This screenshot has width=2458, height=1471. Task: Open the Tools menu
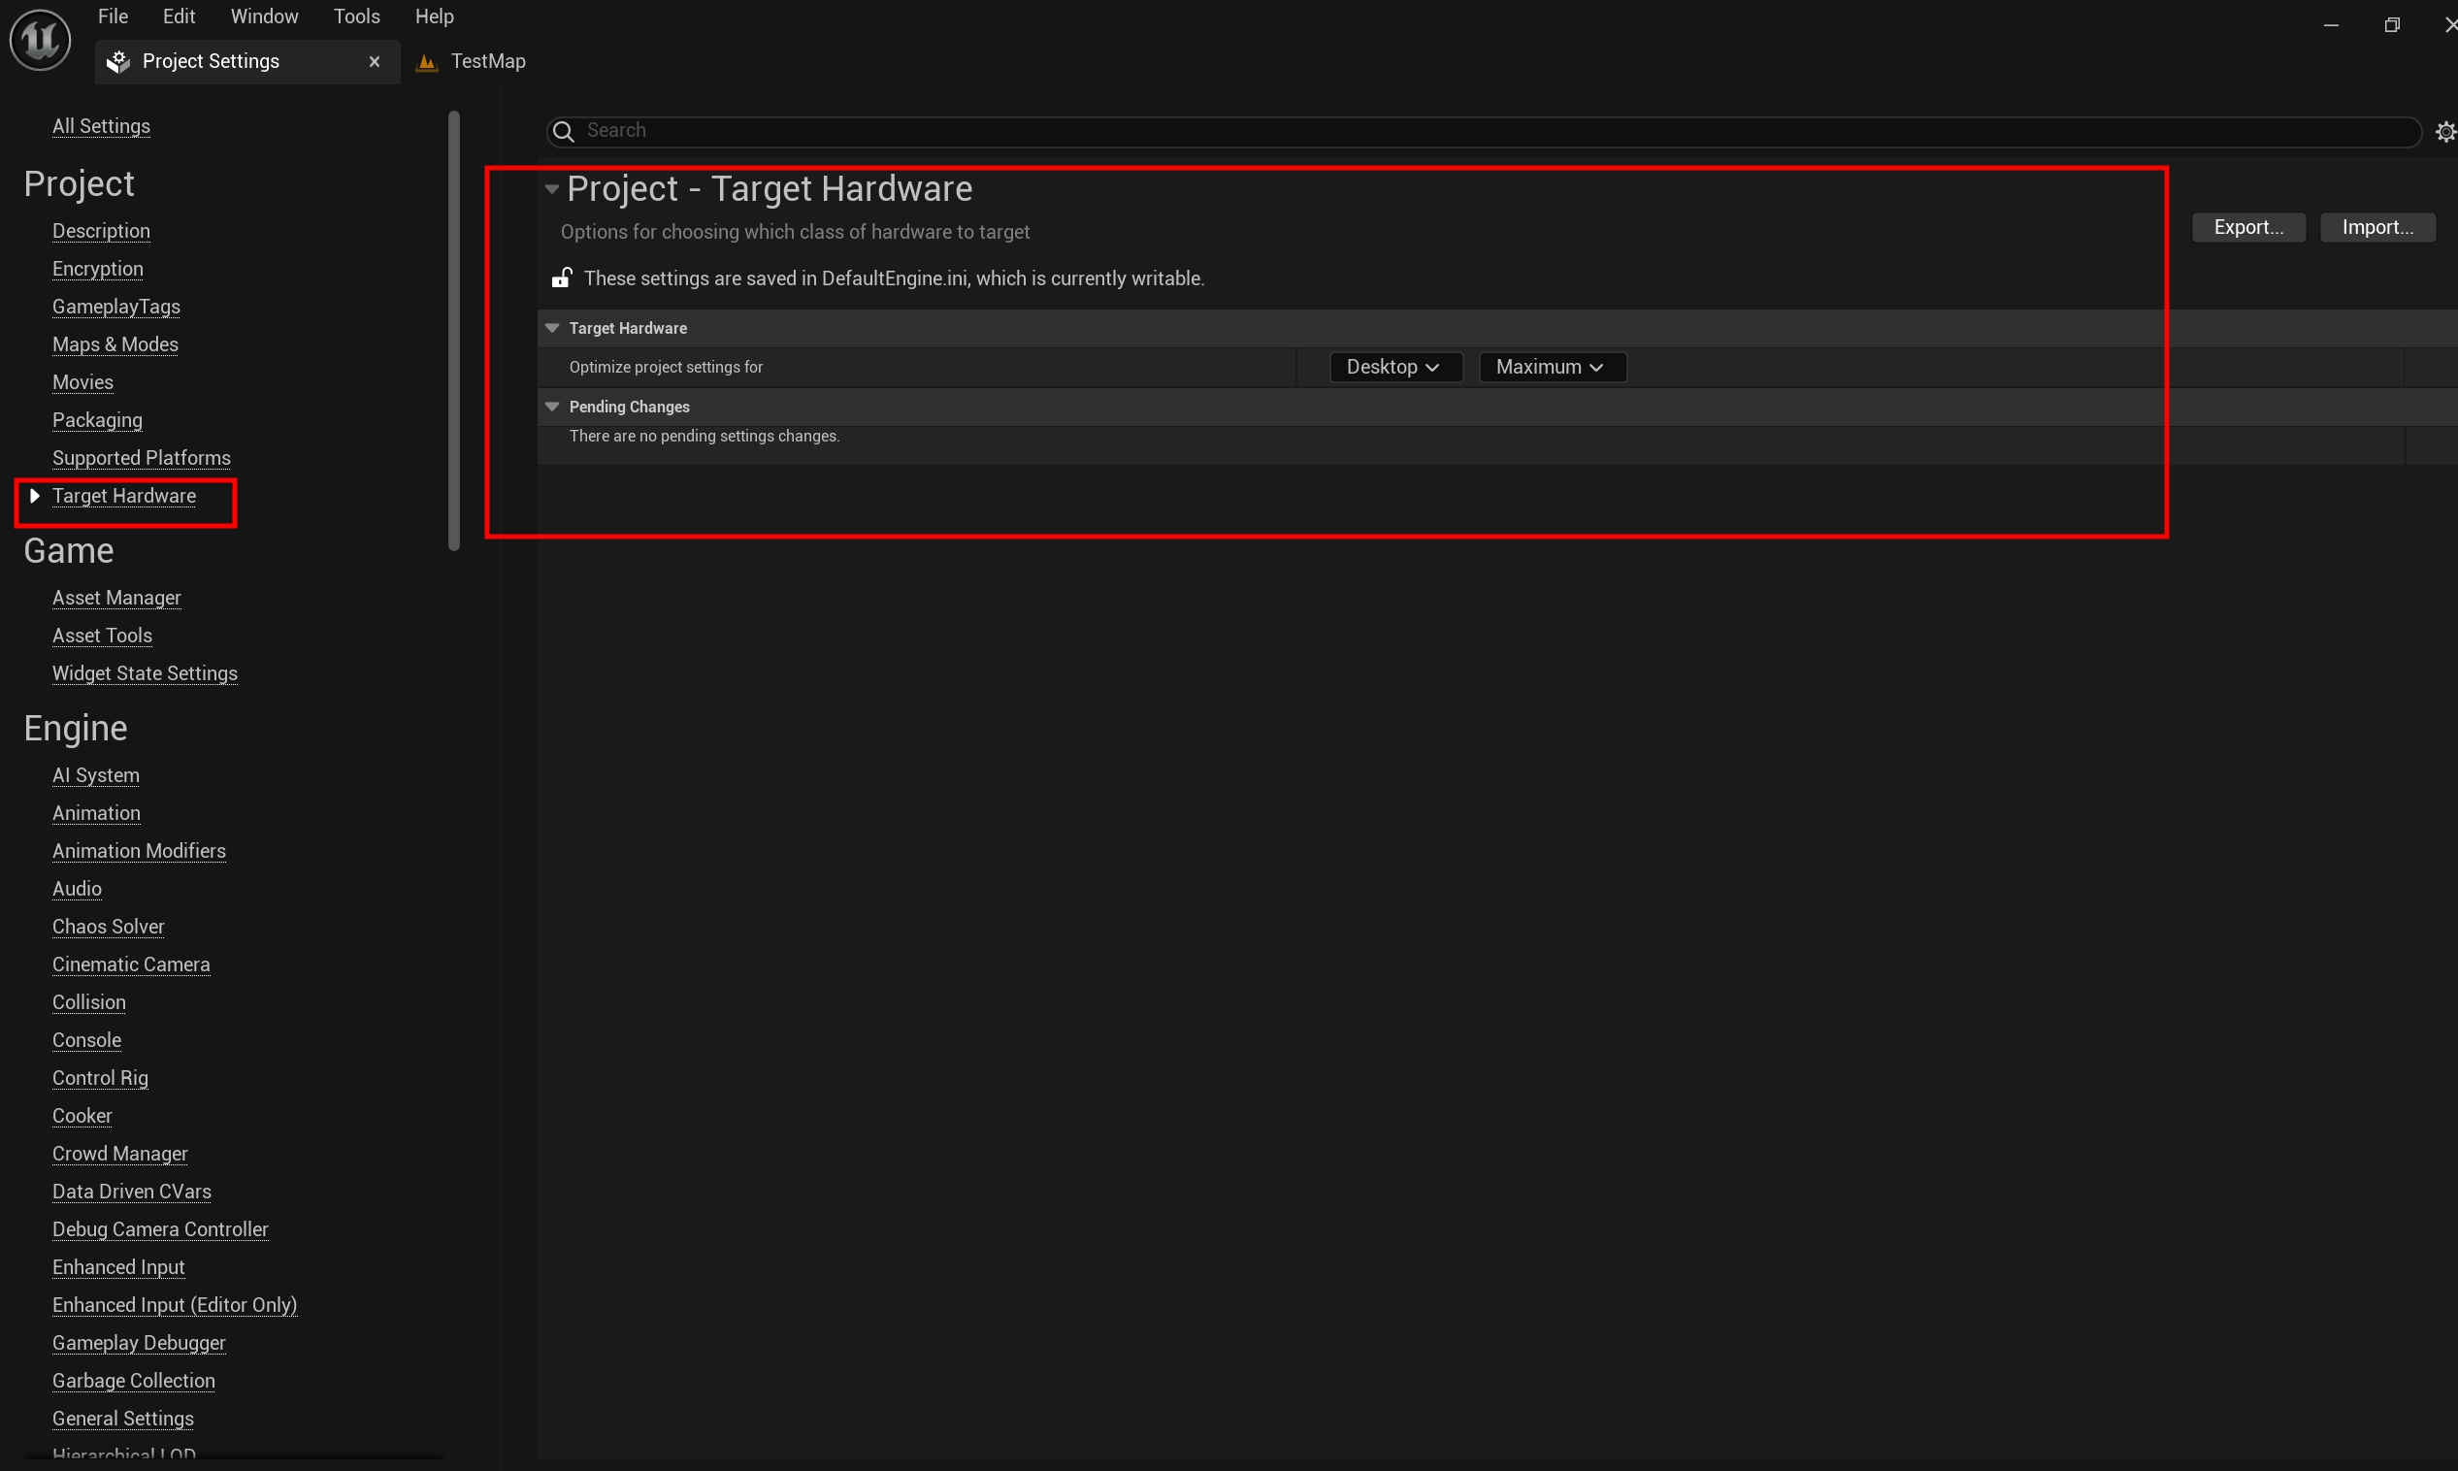pos(357,16)
